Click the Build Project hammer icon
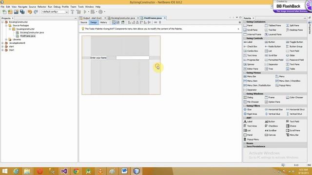 point(73,12)
